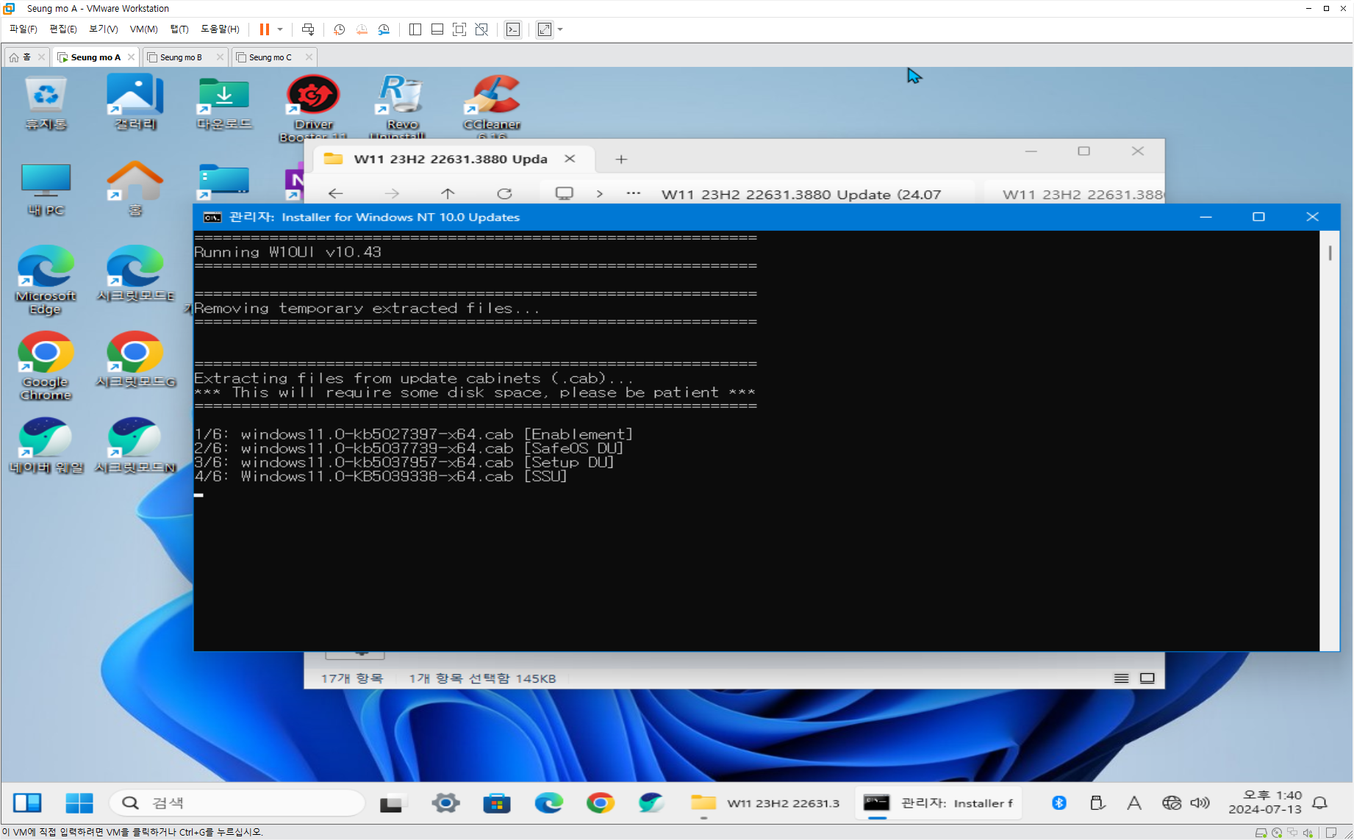
Task: Open the 파일(F) menu
Action: point(24,29)
